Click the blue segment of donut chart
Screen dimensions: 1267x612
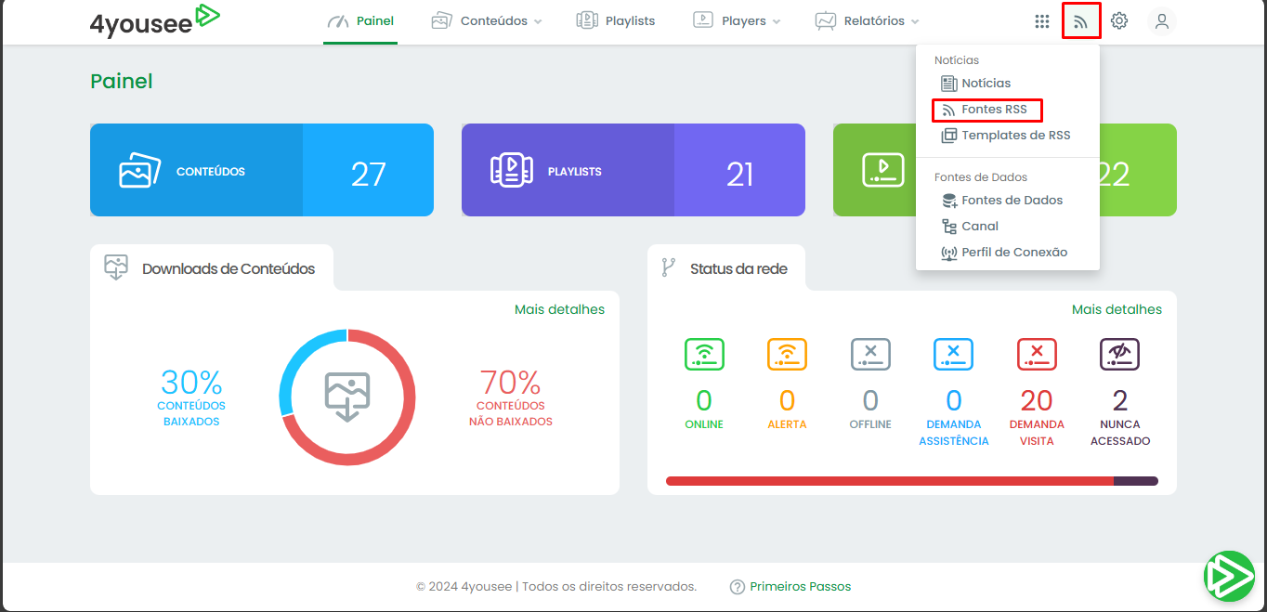tap(298, 362)
